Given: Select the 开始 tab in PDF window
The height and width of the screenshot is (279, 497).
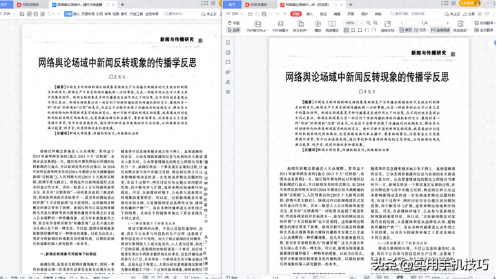Looking at the screenshot, I should click(295, 14).
